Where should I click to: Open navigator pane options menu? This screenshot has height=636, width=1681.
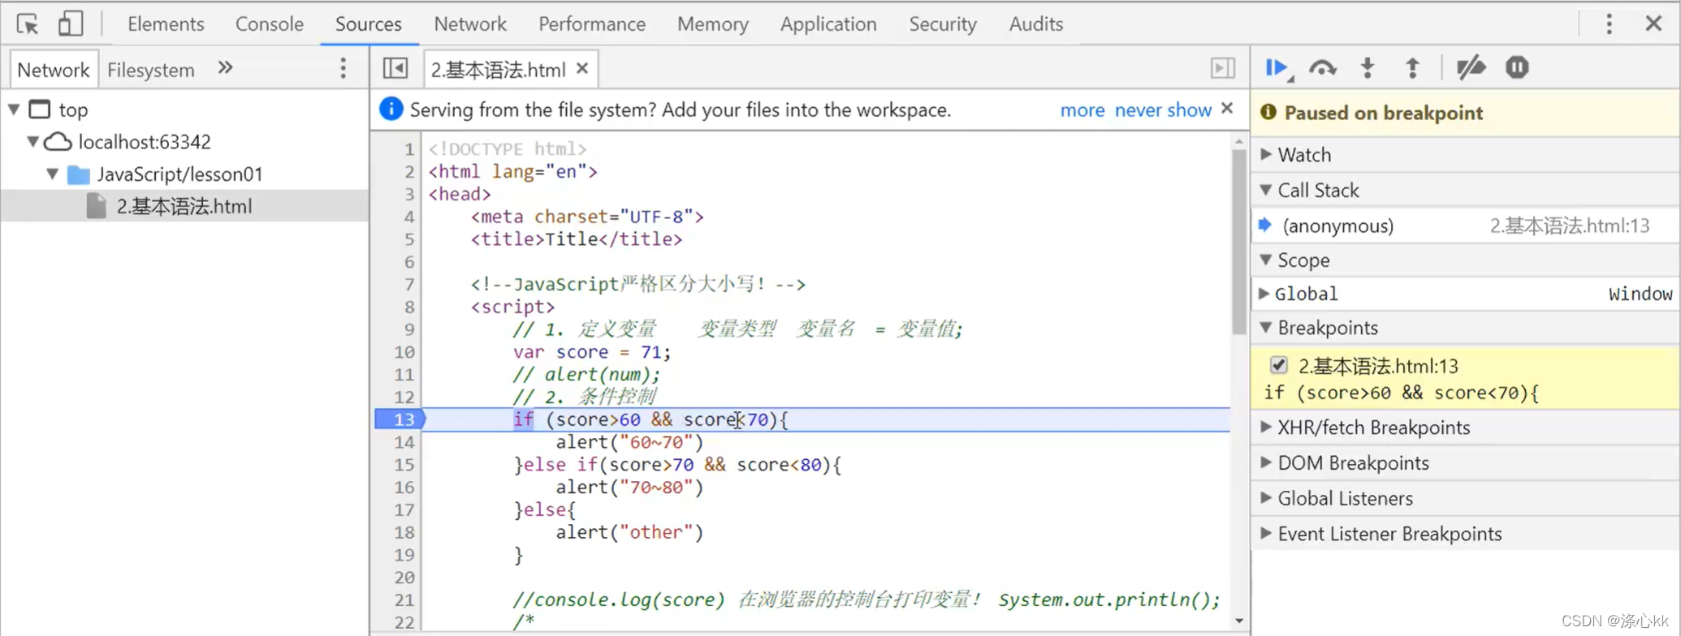pos(343,68)
